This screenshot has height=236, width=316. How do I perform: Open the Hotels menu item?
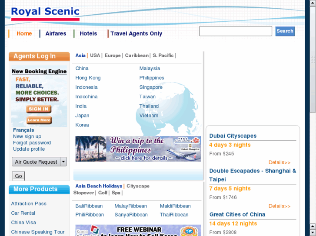(x=88, y=33)
